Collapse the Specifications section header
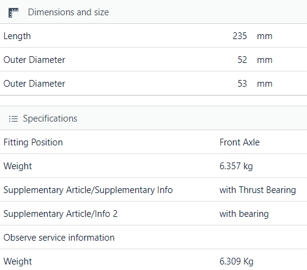Screen dimensions: 307x270 (153, 118)
